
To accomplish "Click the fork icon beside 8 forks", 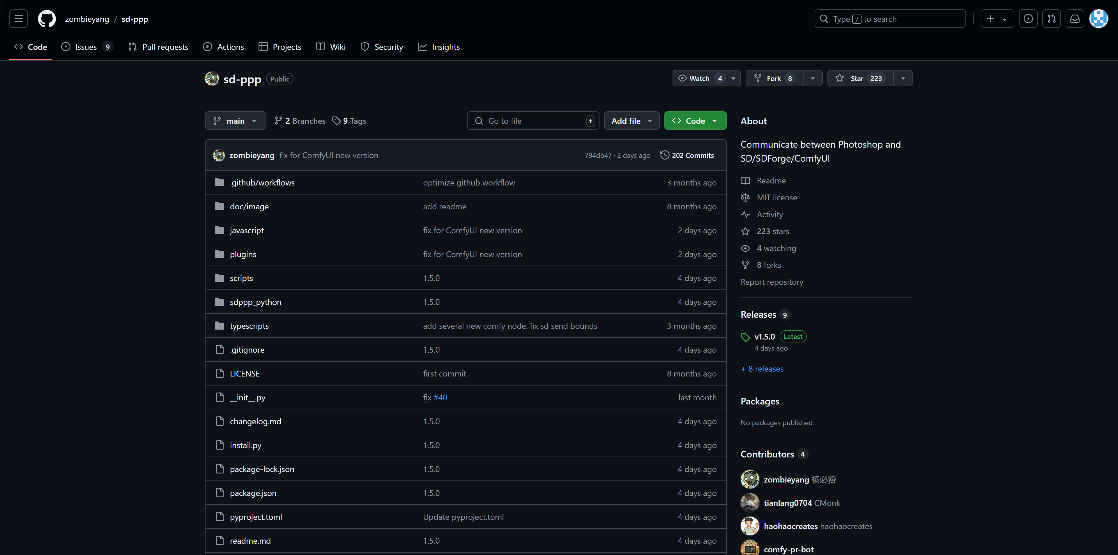I will pos(745,265).
